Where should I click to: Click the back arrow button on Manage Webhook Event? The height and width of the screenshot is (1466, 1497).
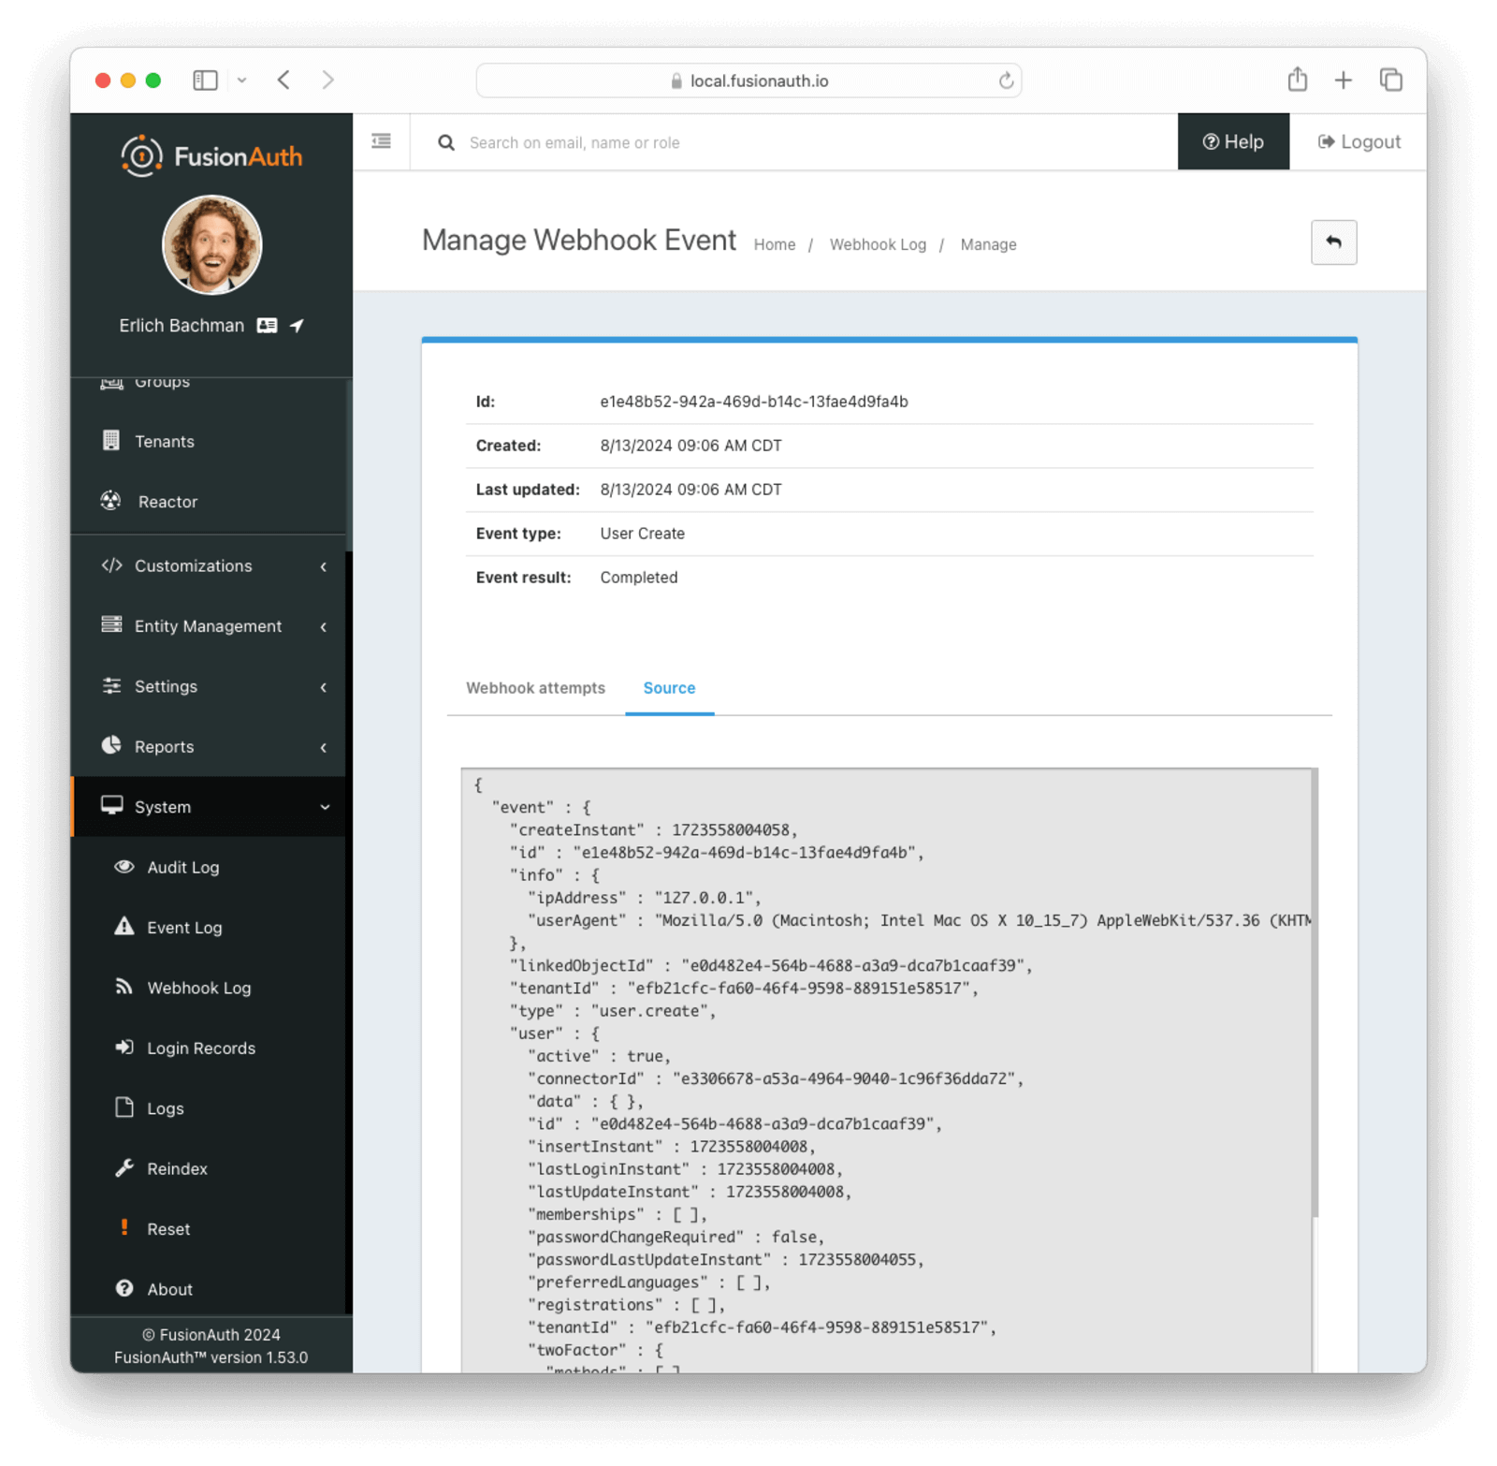coord(1333,242)
